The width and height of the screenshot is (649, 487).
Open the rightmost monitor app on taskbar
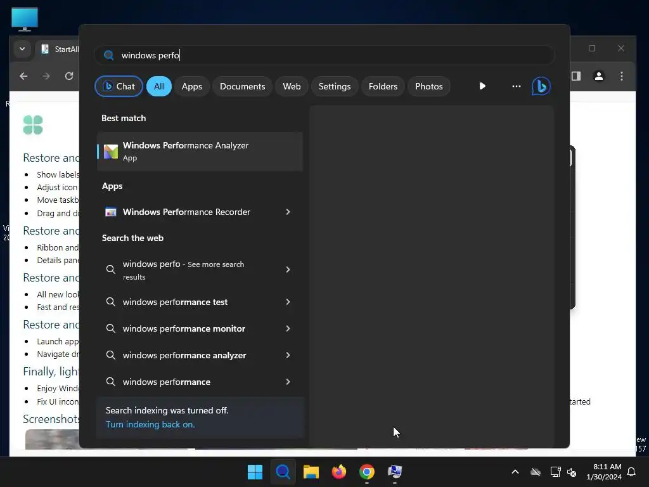[395, 472]
